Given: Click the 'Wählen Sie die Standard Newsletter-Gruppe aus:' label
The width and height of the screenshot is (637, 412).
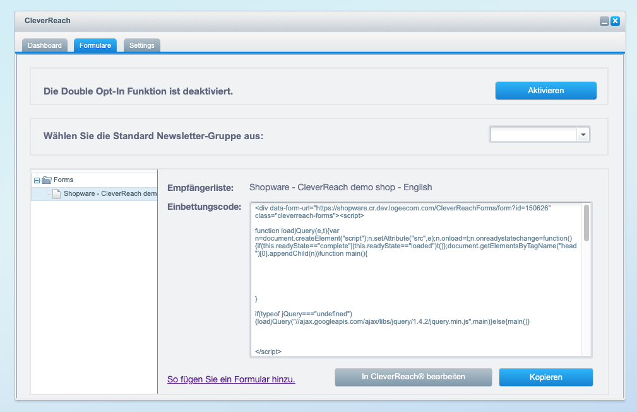Looking at the screenshot, I should pyautogui.click(x=153, y=136).
